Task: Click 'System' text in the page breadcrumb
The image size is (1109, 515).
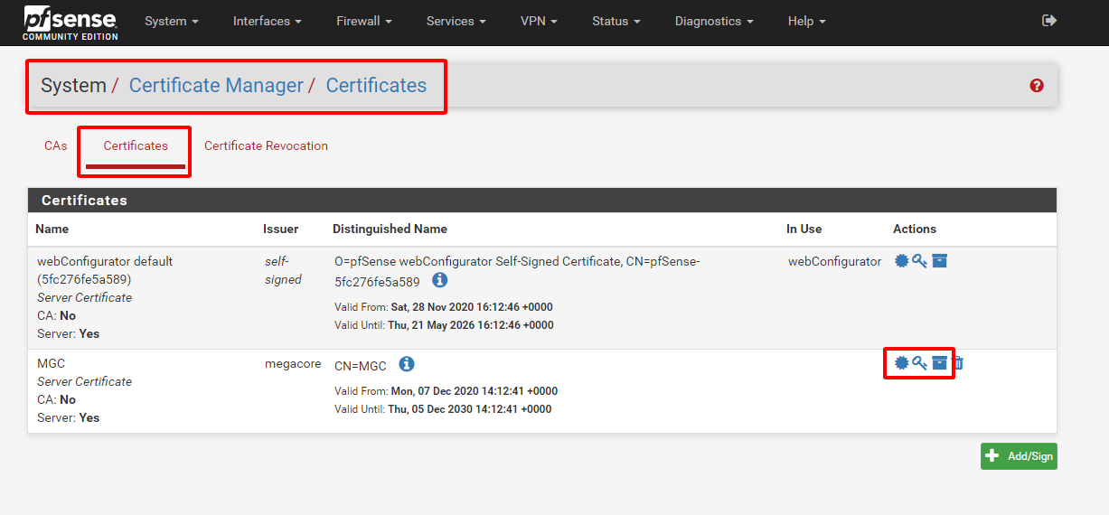Action: [x=73, y=86]
